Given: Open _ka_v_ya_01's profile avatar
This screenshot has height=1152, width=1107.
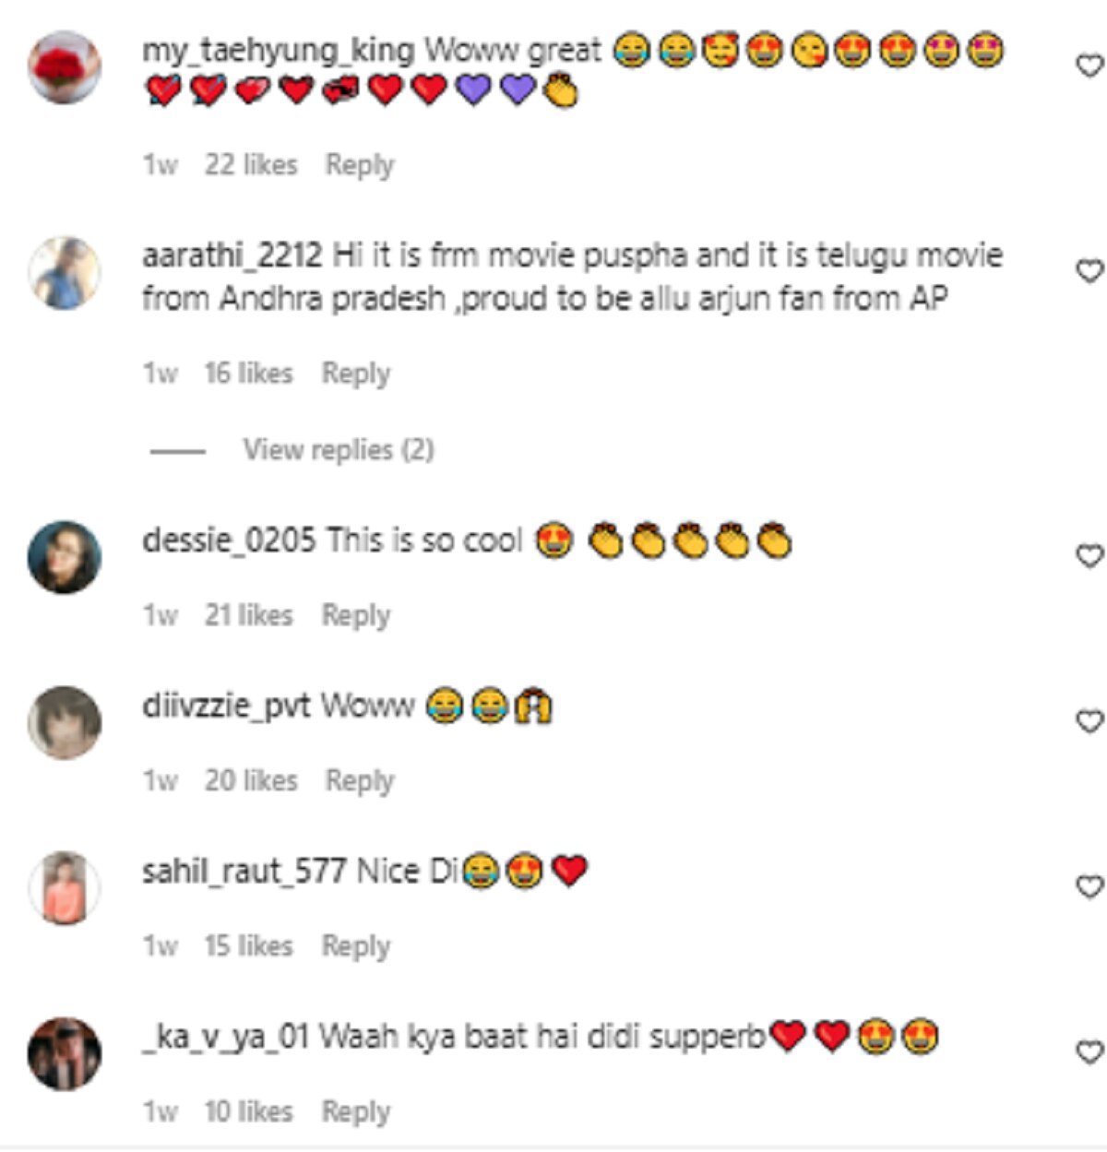Looking at the screenshot, I should pos(64,1054).
